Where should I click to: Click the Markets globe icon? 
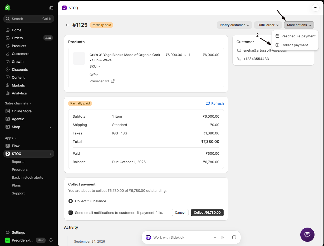click(x=8, y=85)
